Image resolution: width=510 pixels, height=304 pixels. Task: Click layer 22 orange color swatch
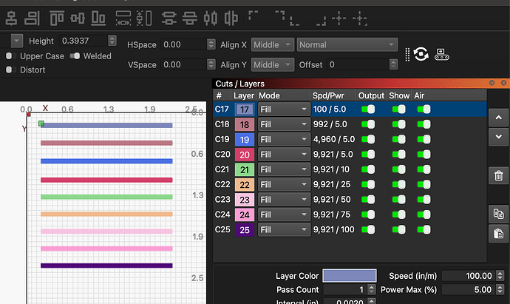coord(245,185)
